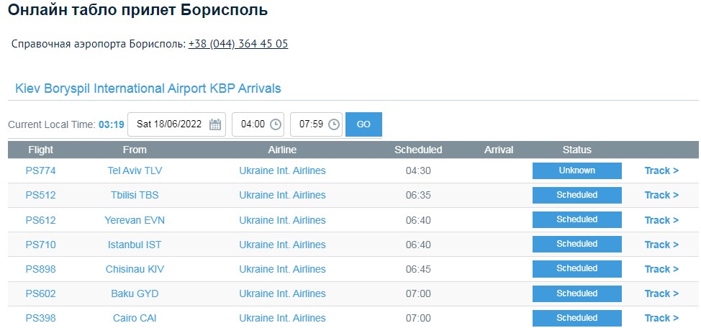The width and height of the screenshot is (701, 328).
Task: Select the Sat 18/06/2022 date field
Action: (x=176, y=124)
